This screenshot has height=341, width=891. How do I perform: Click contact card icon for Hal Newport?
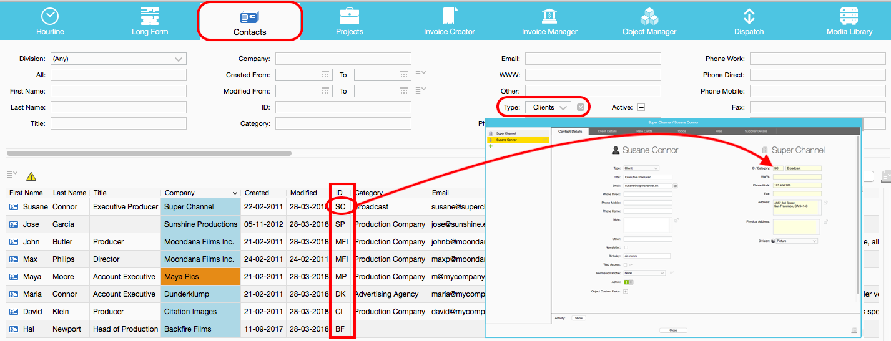click(14, 329)
